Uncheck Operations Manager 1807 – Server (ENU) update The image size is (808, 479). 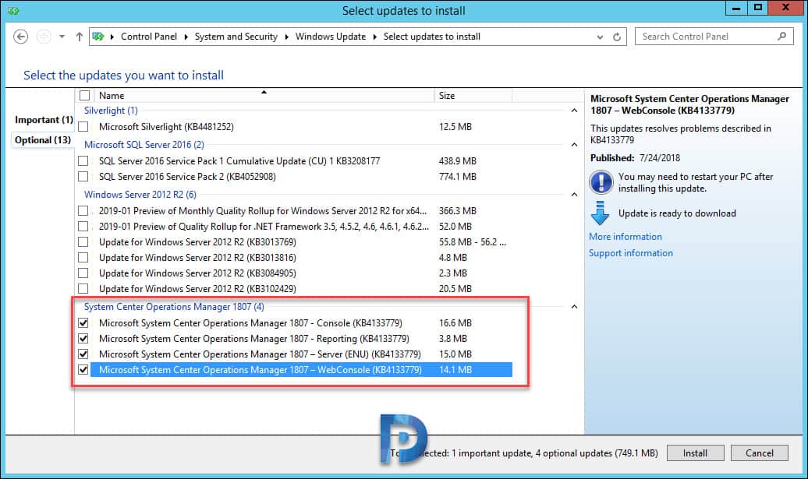coord(83,354)
